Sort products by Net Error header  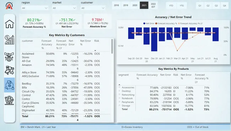[x=166, y=75]
